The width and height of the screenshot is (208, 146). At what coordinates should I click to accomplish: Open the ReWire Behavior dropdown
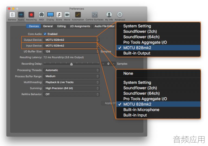tap(71, 94)
